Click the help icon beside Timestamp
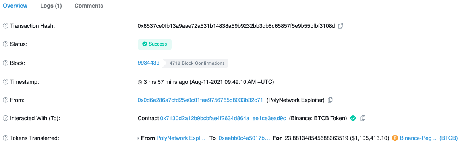The width and height of the screenshot is (462, 146). point(5,82)
